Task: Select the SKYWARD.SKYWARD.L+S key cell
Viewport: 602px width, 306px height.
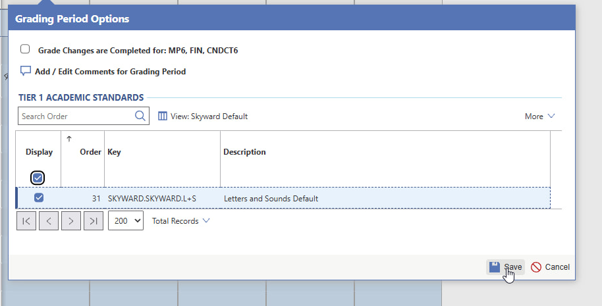Action: (152, 199)
